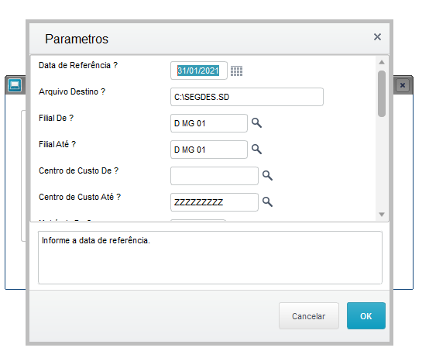Click the blue monitor icon in background window
This screenshot has height=358, width=429.
[15, 85]
